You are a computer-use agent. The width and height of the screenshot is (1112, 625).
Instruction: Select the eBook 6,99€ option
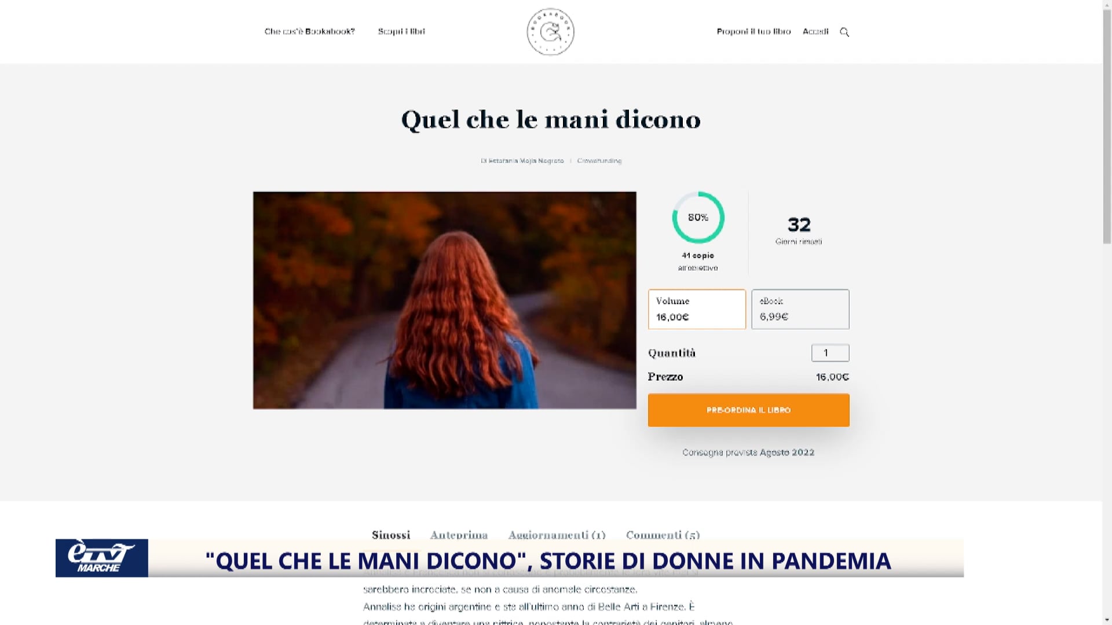click(800, 309)
